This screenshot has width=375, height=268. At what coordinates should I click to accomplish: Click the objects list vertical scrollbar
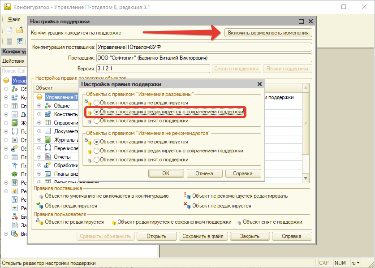[306, 134]
